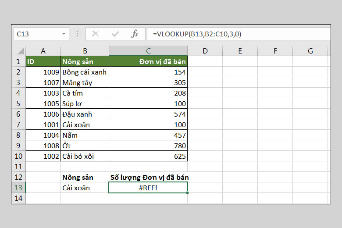Select cell with ID 1001
Viewport: 342px width, 228px height.
pos(43,125)
